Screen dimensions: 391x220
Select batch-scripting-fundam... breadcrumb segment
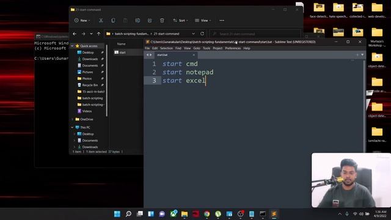coord(131,34)
